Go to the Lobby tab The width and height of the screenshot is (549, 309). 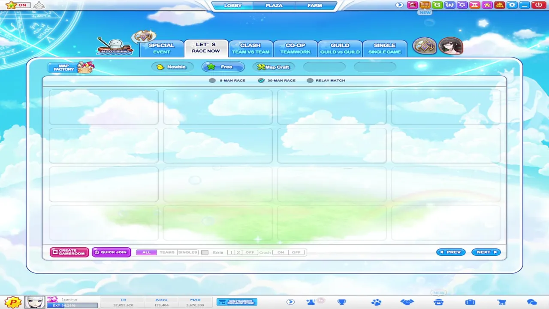pyautogui.click(x=232, y=6)
